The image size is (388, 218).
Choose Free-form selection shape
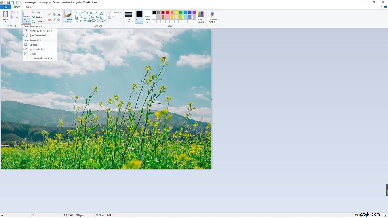[39, 35]
